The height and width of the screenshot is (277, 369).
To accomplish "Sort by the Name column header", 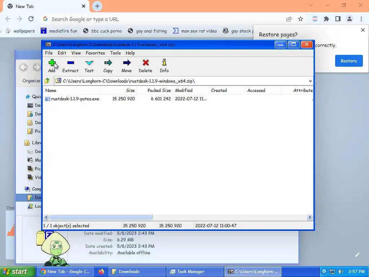I will click(72, 91).
